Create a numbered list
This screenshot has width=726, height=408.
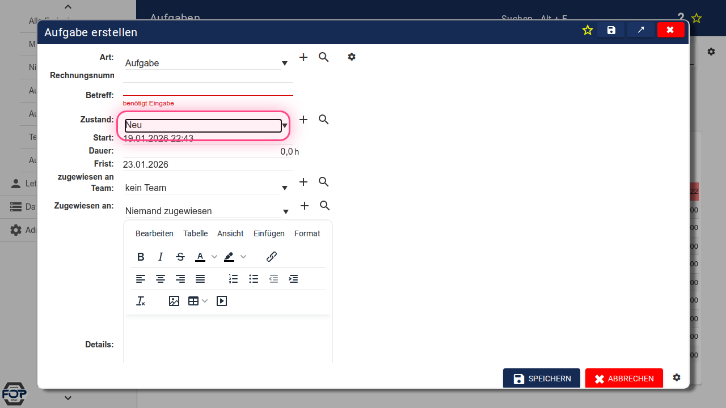[233, 279]
